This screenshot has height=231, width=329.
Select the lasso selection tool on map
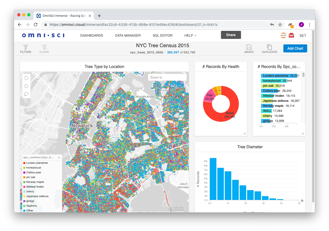pyautogui.click(x=26, y=94)
